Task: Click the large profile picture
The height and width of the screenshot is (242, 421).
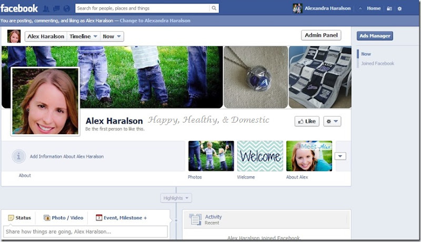Action: 45,101
